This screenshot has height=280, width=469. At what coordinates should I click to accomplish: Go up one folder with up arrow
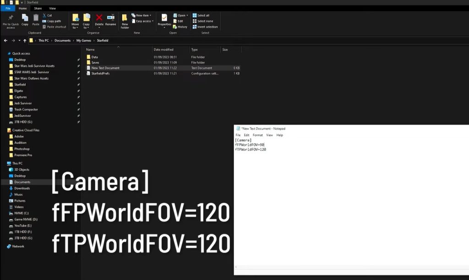pos(25,40)
